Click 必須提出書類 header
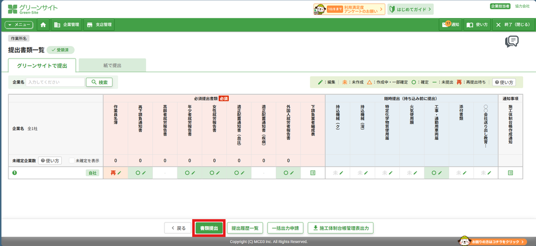This screenshot has width=536, height=246. (x=214, y=98)
